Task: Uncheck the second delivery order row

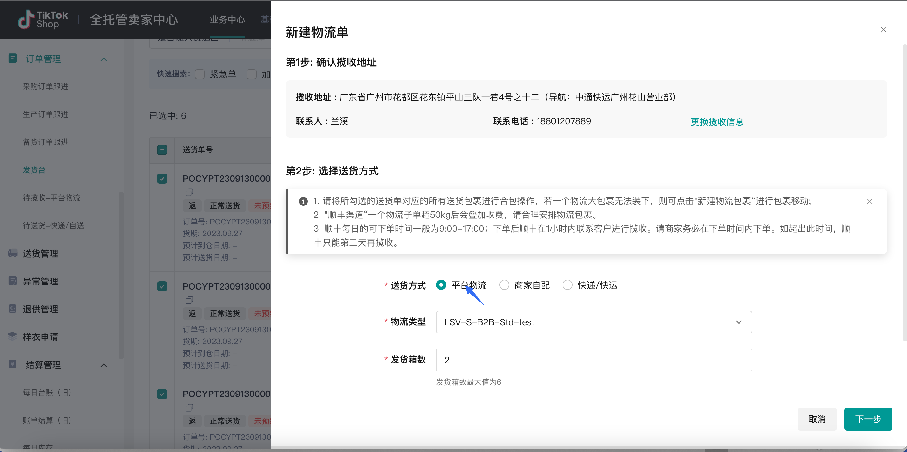Action: point(162,286)
